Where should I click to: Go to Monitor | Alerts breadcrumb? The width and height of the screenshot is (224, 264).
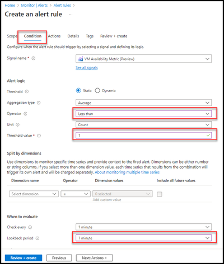(34, 6)
